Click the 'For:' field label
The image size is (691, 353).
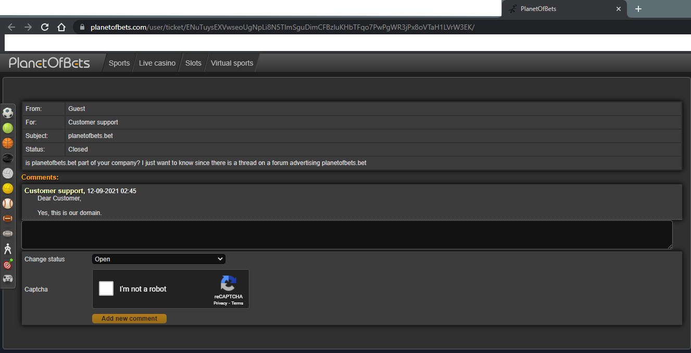coord(31,122)
